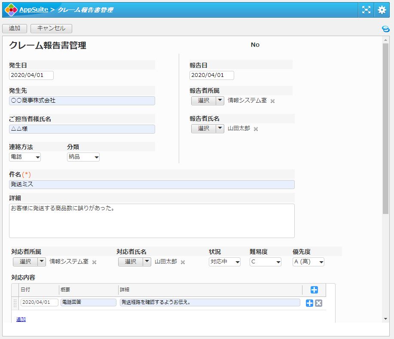Click the 追加 link under 対応内容 table
The height and width of the screenshot is (339, 394).
(21, 319)
